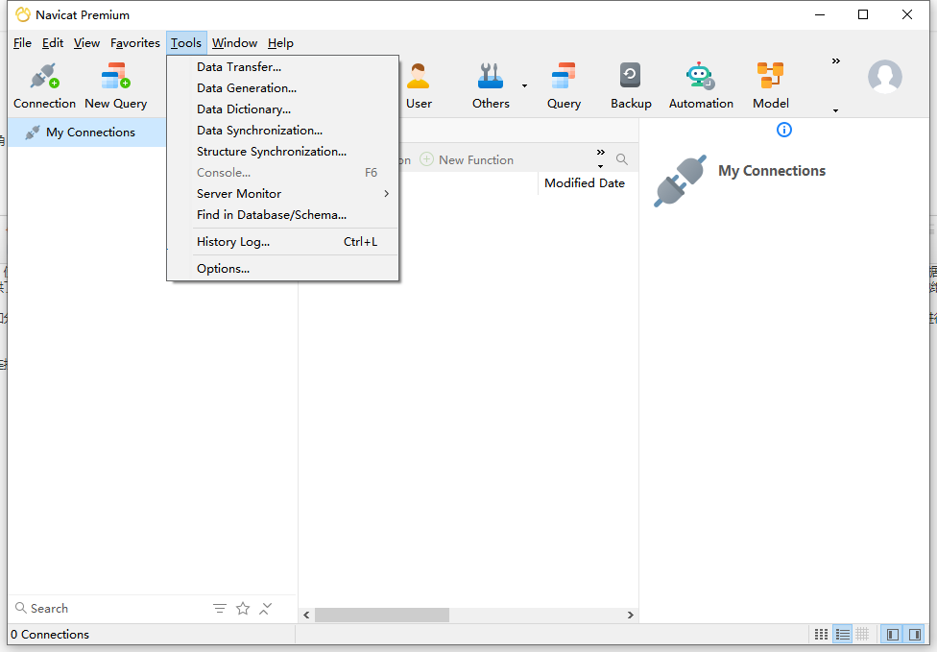The image size is (937, 652).
Task: Choose Data Generation menu entry
Action: point(282,87)
